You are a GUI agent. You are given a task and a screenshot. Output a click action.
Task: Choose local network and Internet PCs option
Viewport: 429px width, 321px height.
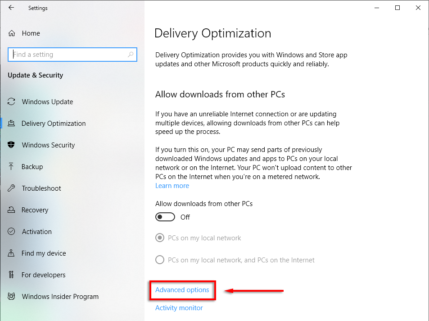[x=160, y=260]
